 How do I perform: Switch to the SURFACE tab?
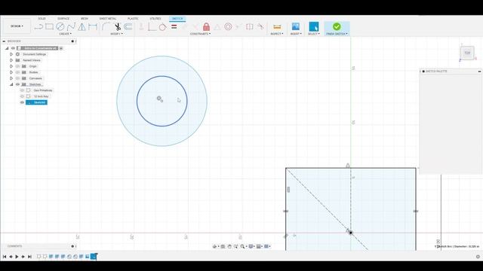(63, 19)
